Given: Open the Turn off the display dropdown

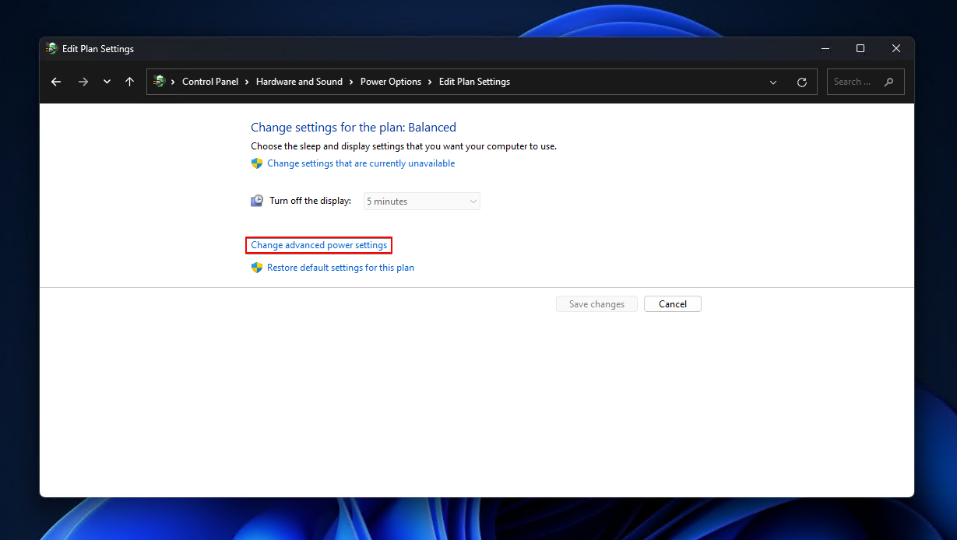Looking at the screenshot, I should pyautogui.click(x=420, y=201).
